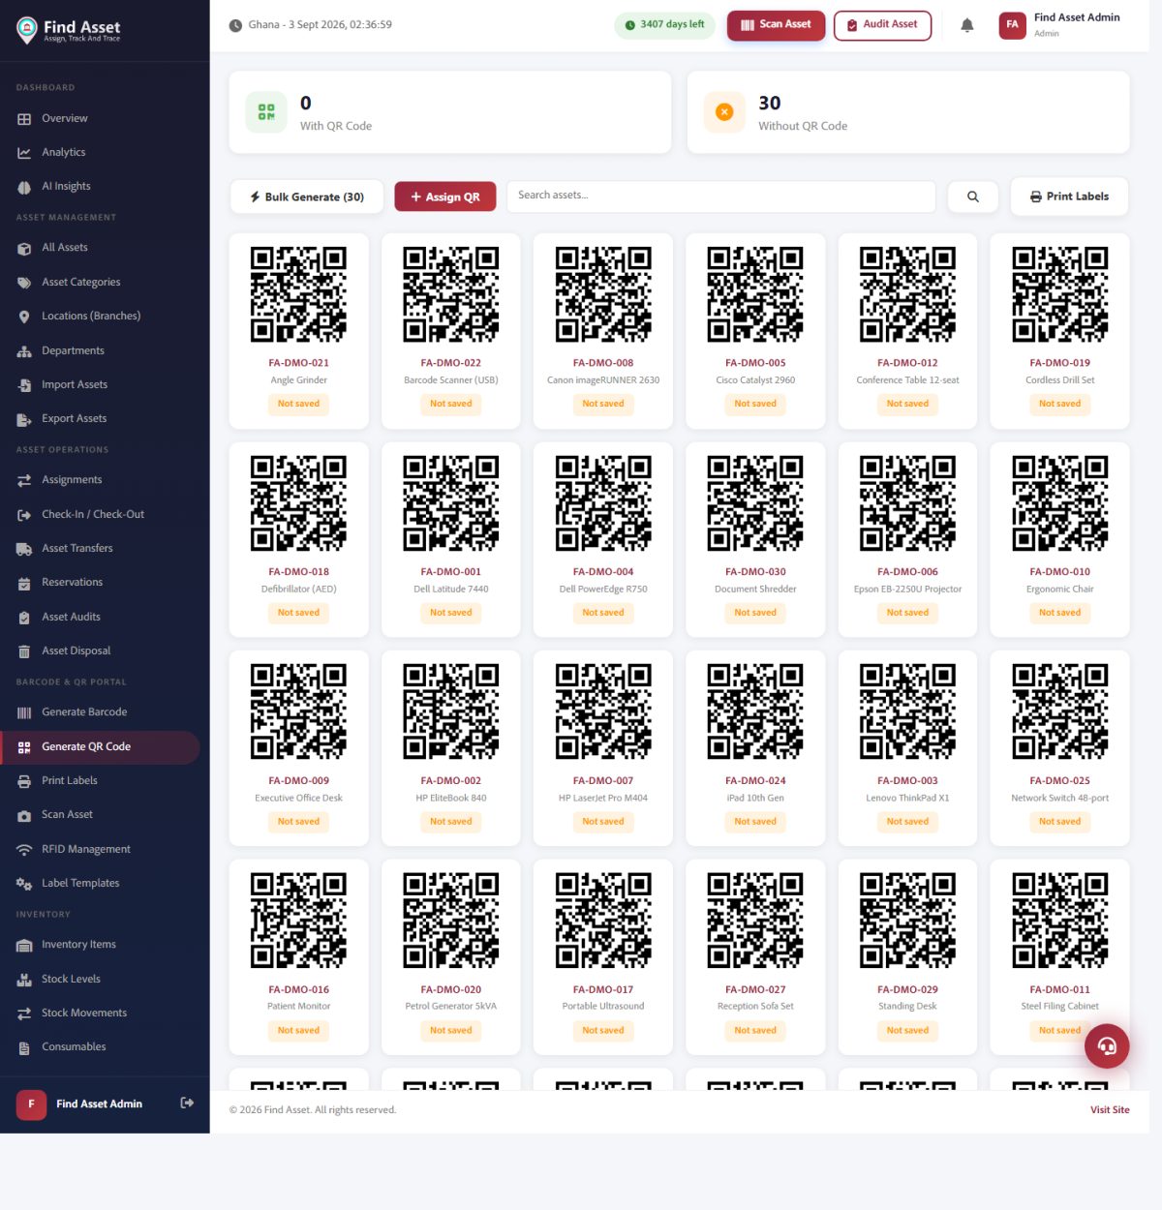Click the orange icon on Without QR Code card
The width and height of the screenshot is (1162, 1210).
pyautogui.click(x=724, y=112)
